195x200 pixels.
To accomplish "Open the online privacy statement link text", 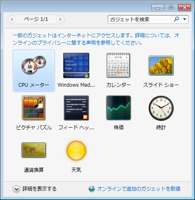I will pos(96,39).
